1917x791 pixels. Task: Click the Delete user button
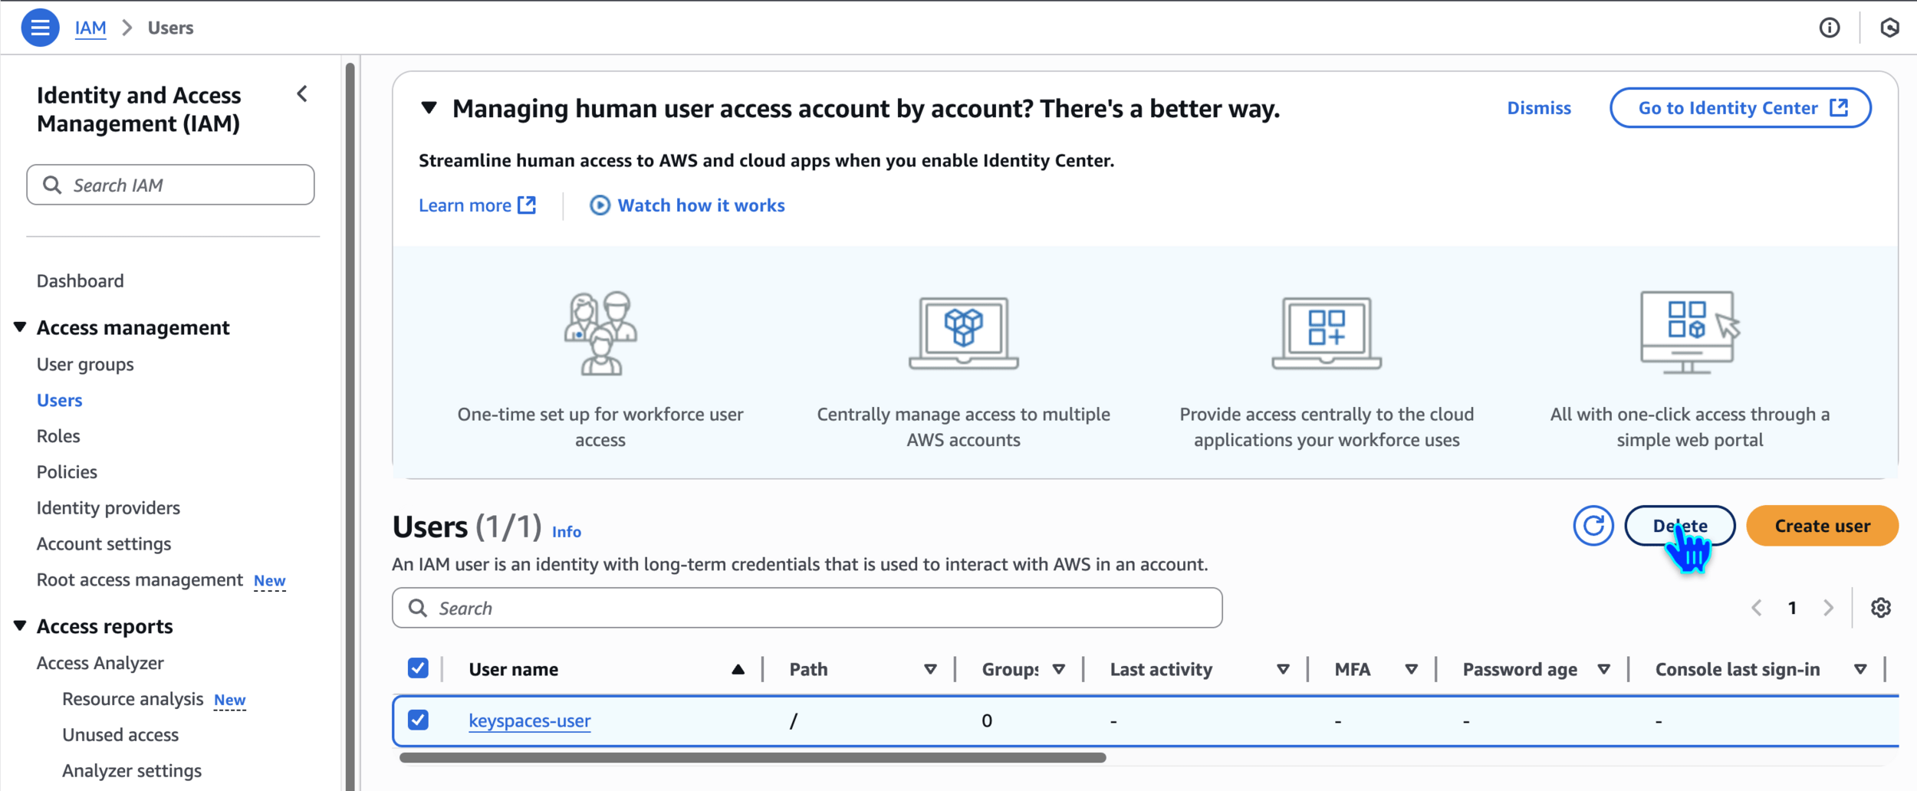[x=1680, y=526]
